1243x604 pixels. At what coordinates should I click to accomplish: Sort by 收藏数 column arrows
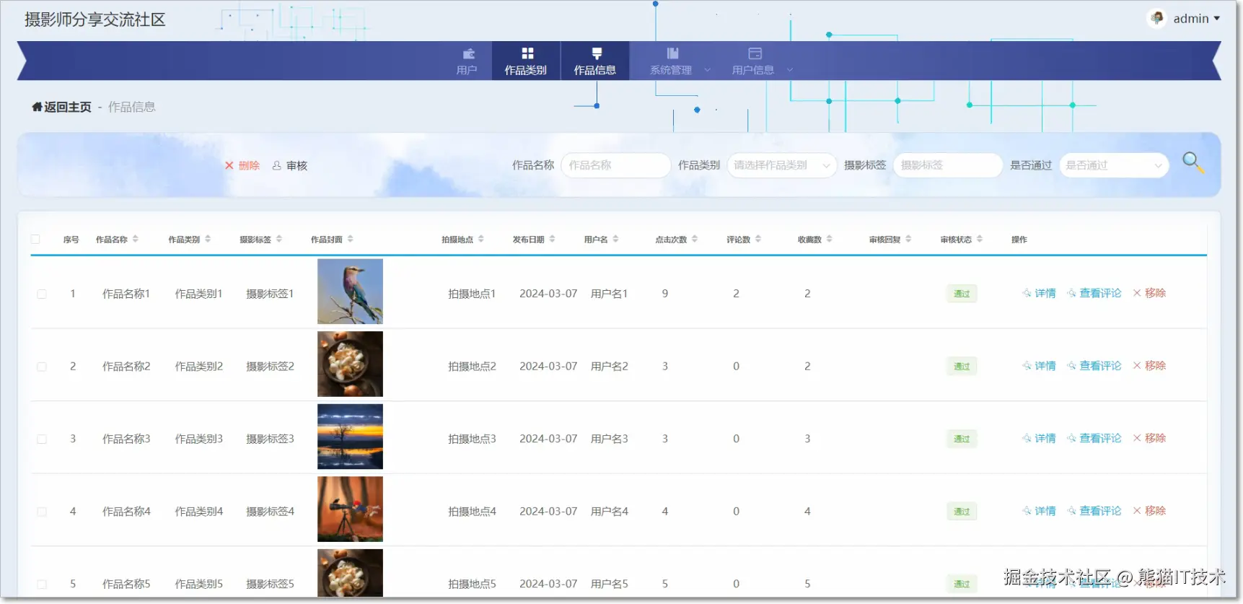830,239
